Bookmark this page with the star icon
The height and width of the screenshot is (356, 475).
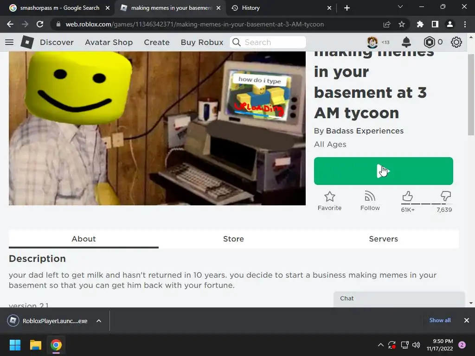pyautogui.click(x=402, y=24)
